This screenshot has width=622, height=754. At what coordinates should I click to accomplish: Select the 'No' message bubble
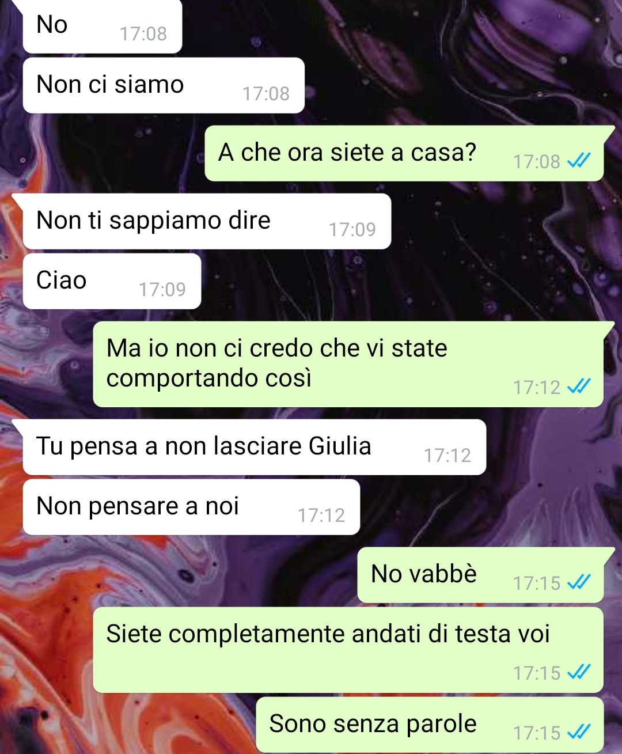(x=103, y=26)
